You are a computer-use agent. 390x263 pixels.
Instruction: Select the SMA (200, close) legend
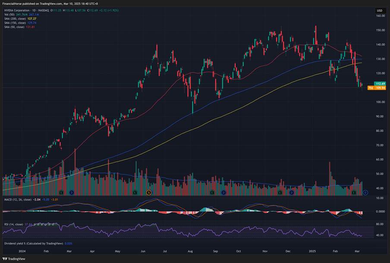pyautogui.click(x=15, y=19)
